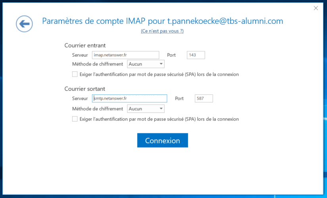Viewport: 327px width, 198px height.
Task: Enable SPA authentication for incoming mail
Action: [x=75, y=74]
